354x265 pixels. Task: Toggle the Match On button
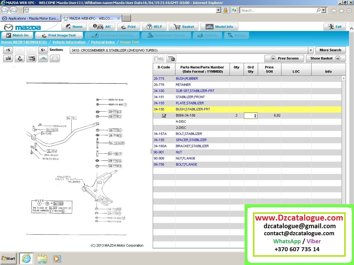pos(17,35)
